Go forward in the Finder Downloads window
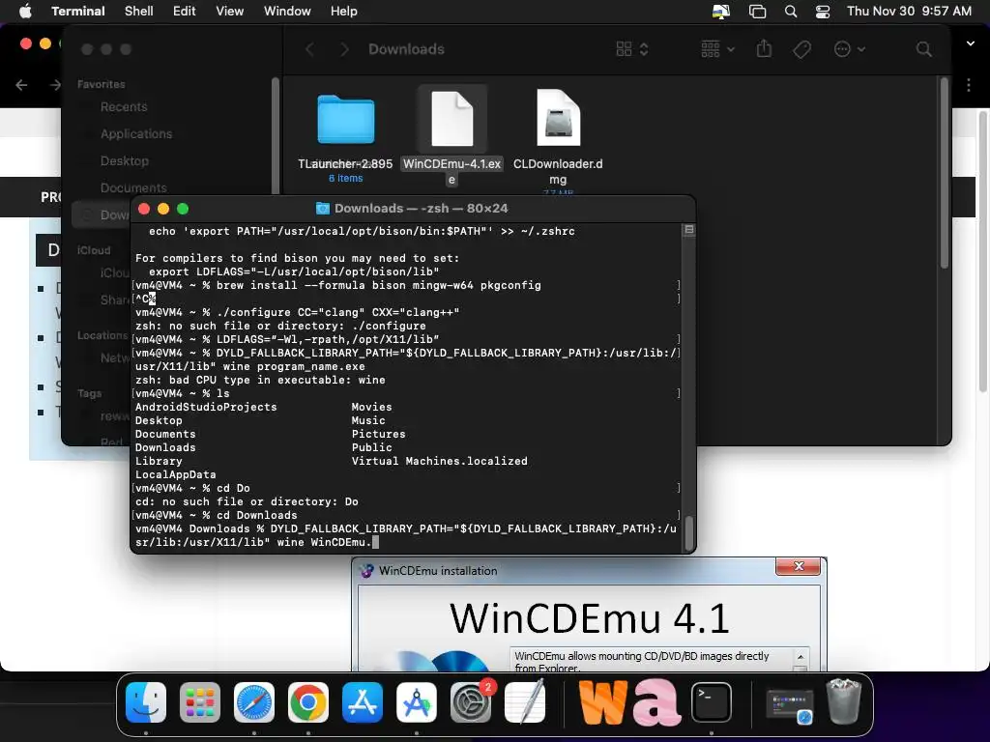 (344, 49)
